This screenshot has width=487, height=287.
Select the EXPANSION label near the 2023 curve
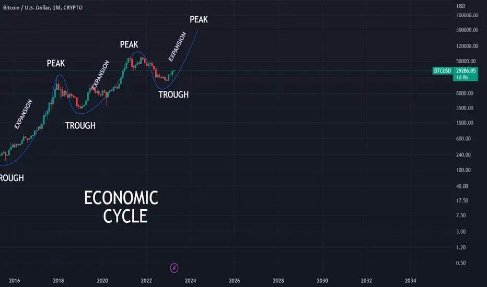tap(177, 46)
